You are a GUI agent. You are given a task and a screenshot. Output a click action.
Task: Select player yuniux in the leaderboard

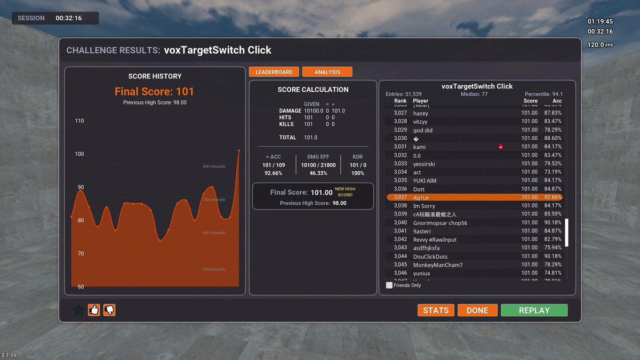(475, 273)
